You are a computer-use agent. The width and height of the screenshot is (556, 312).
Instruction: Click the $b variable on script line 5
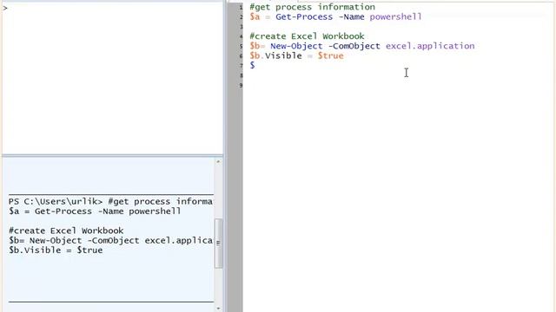coord(255,46)
